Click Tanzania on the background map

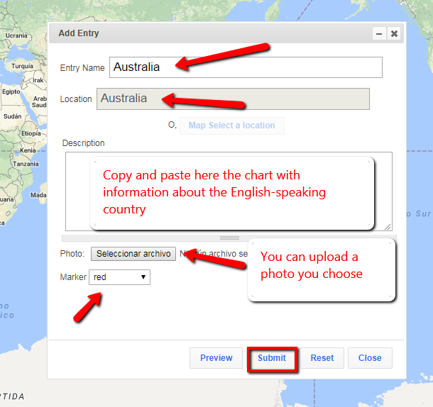(26, 164)
